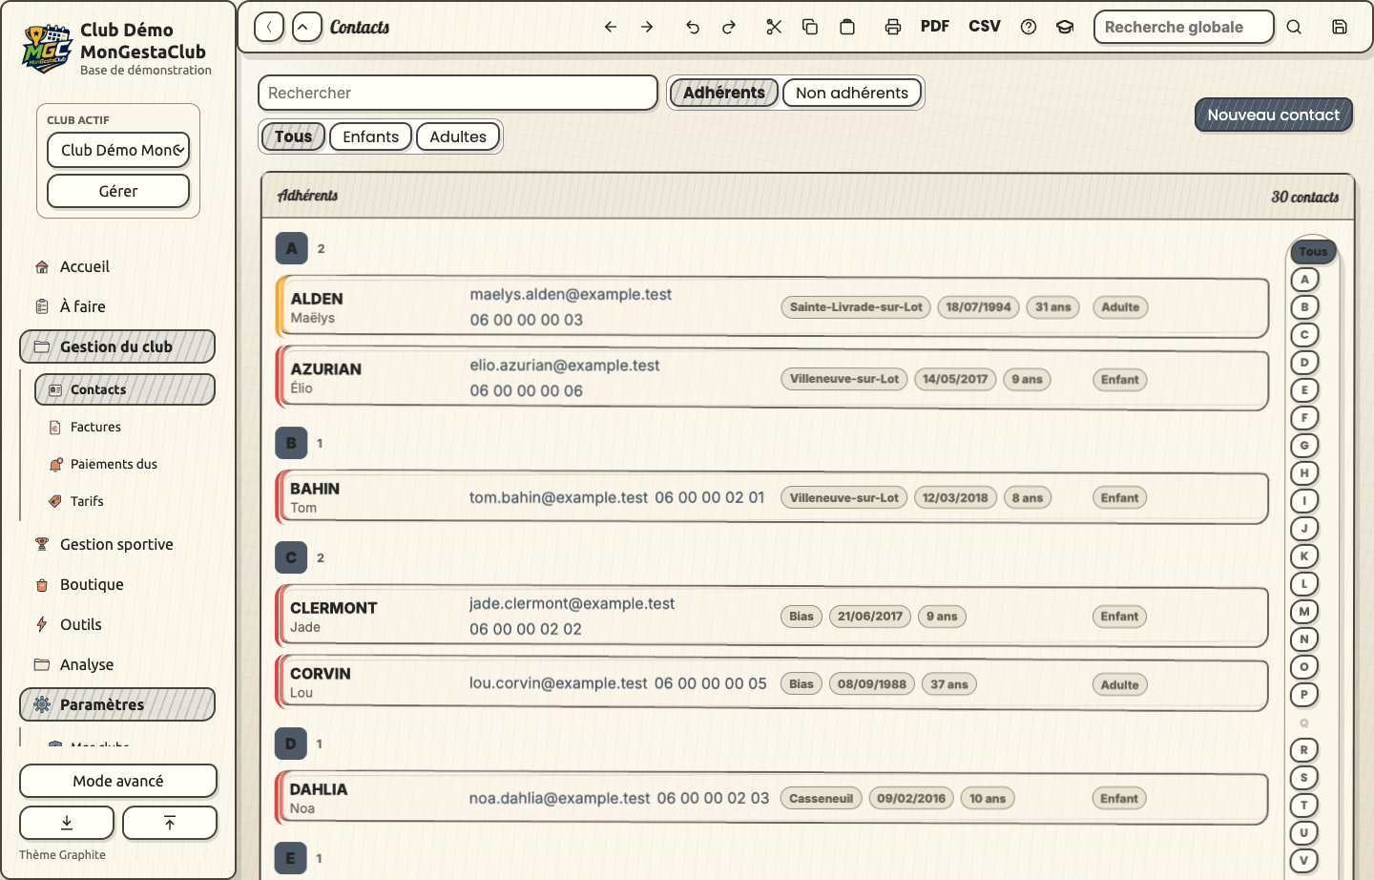Click the Recherche globale field
Viewport: 1374px width, 880px height.
pyautogui.click(x=1184, y=27)
